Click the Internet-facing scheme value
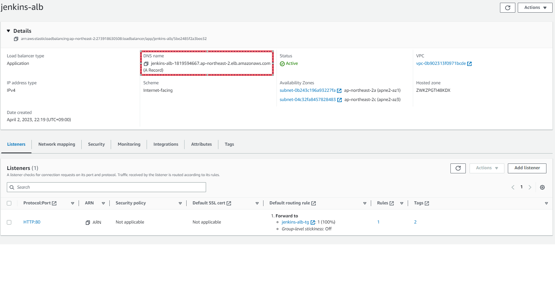Image resolution: width=555 pixels, height=288 pixels. click(x=158, y=90)
